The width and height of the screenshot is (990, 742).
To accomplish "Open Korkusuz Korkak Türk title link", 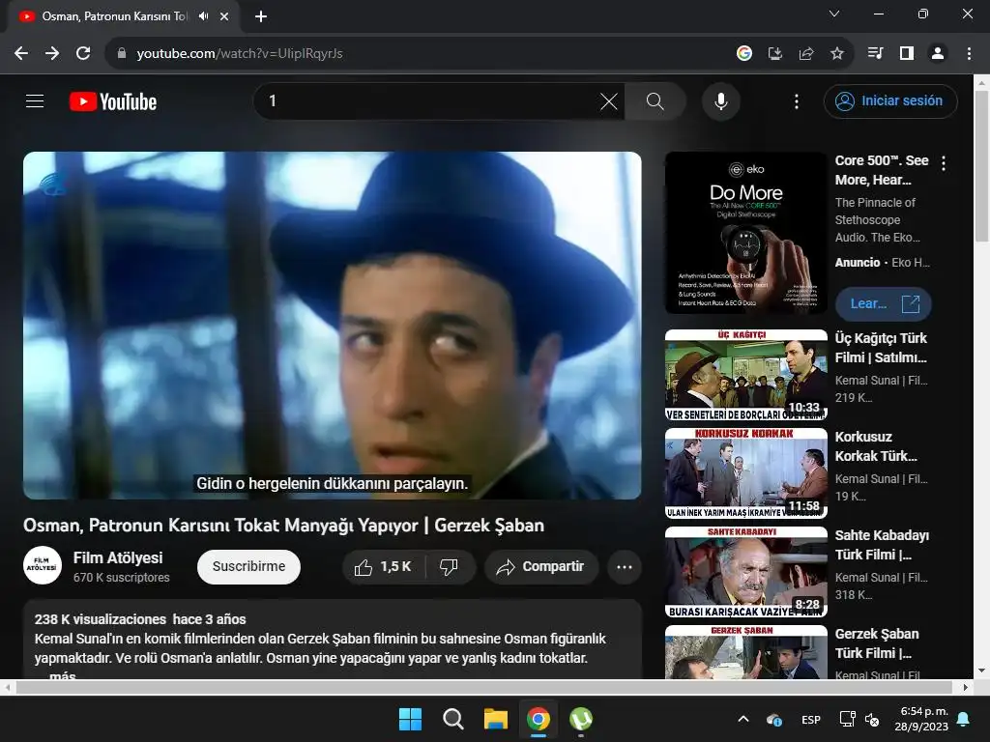I will click(x=876, y=446).
